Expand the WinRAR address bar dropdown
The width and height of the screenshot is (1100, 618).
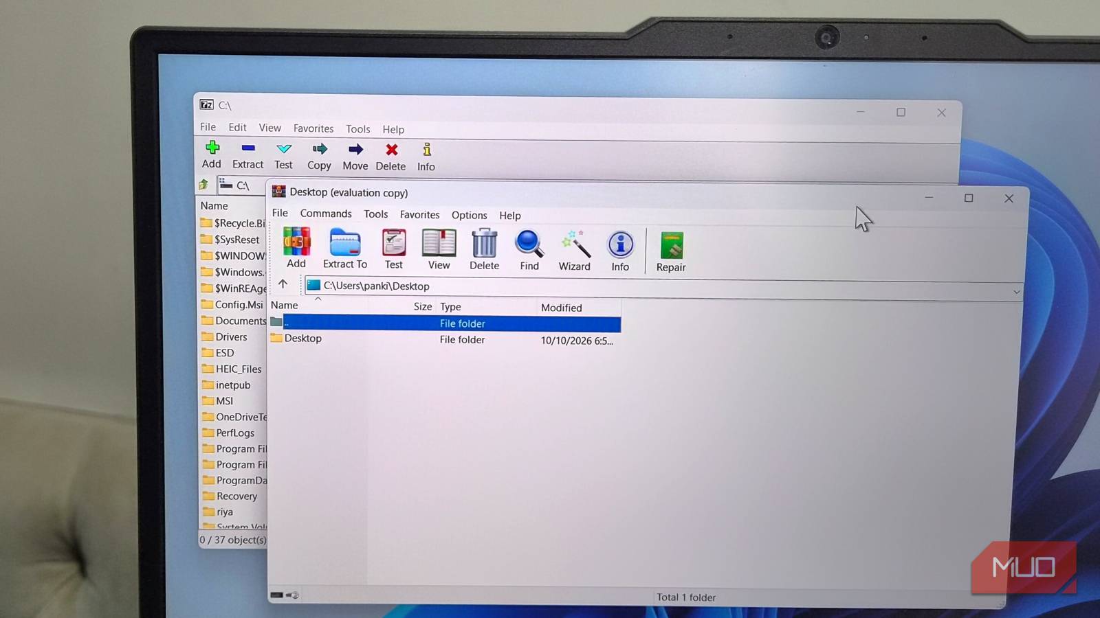1016,292
